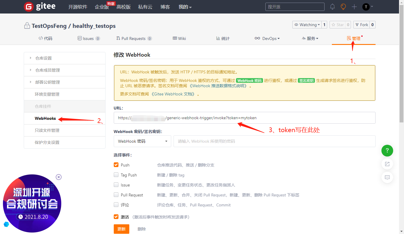This screenshot has width=404, height=234.
Task: Open 仓库挂件 in sidebar
Action: (x=64, y=106)
